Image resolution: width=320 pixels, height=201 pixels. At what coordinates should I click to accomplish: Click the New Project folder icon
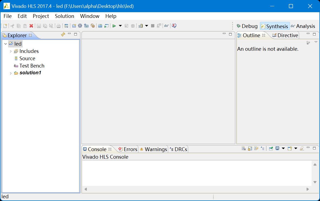(x=74, y=26)
